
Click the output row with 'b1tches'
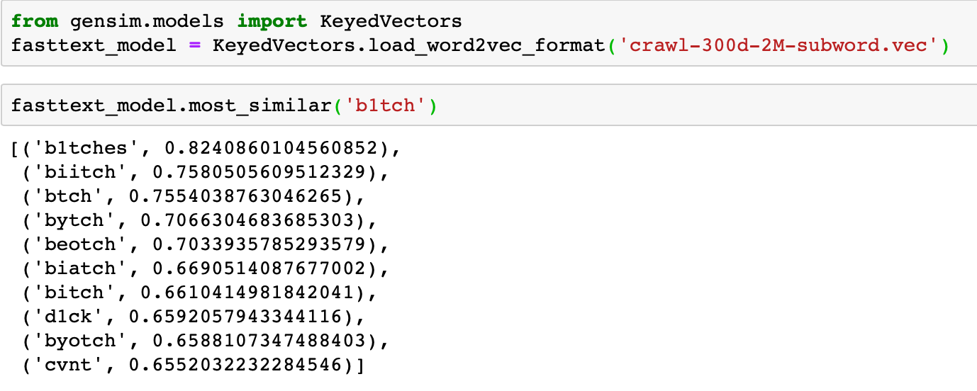207,148
